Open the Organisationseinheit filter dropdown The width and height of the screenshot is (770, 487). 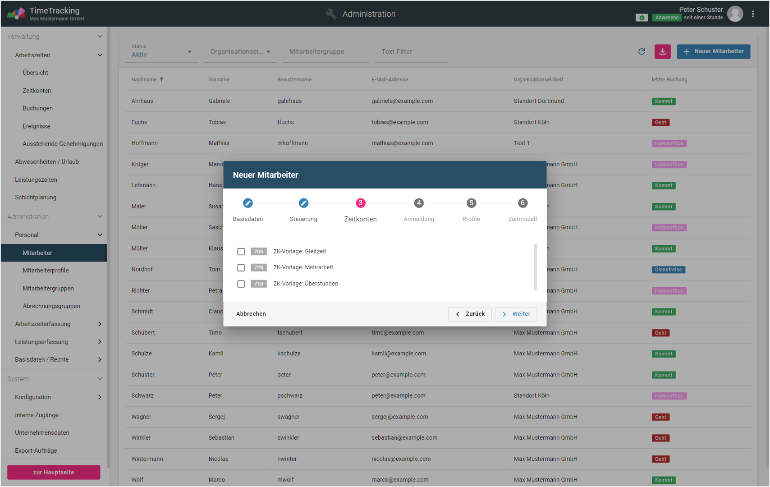coord(240,52)
